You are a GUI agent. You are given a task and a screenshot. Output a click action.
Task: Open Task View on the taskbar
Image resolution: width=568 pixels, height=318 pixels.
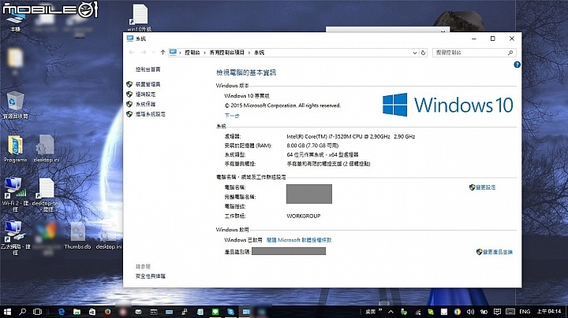(x=37, y=312)
